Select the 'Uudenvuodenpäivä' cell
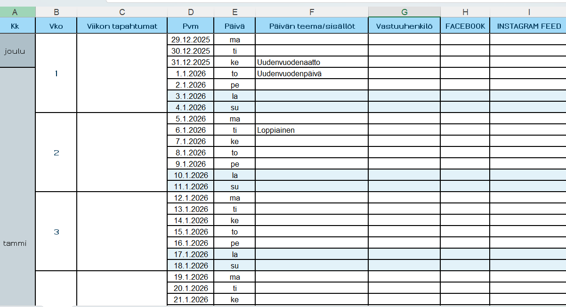The height and width of the screenshot is (307, 566). coord(312,73)
